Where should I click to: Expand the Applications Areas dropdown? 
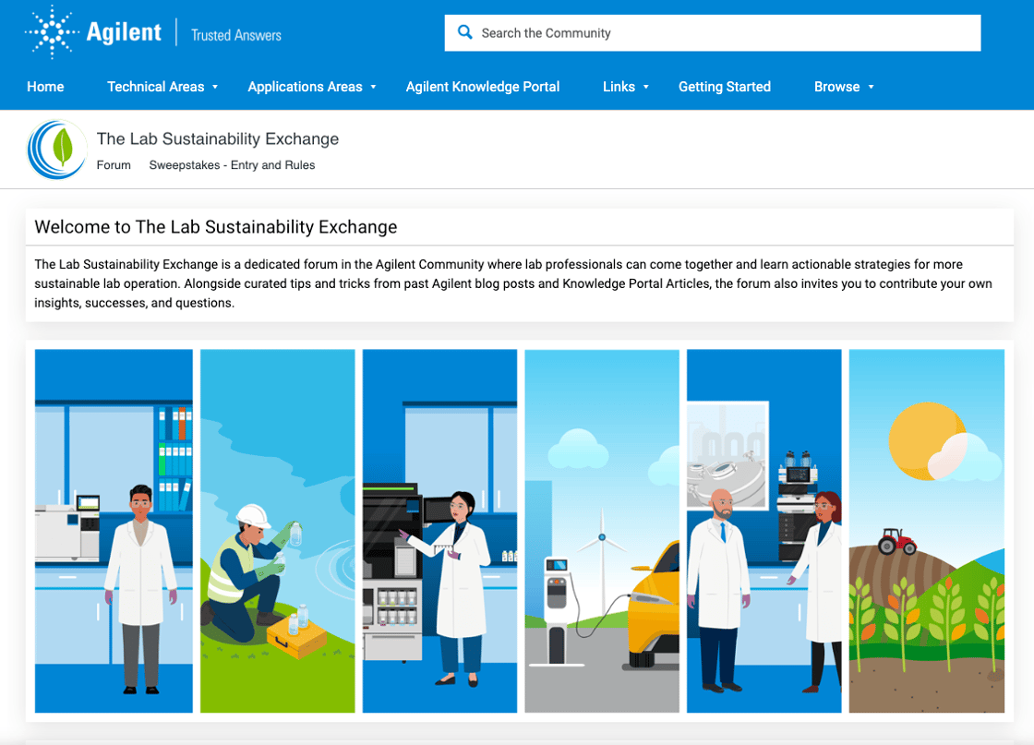(x=312, y=87)
